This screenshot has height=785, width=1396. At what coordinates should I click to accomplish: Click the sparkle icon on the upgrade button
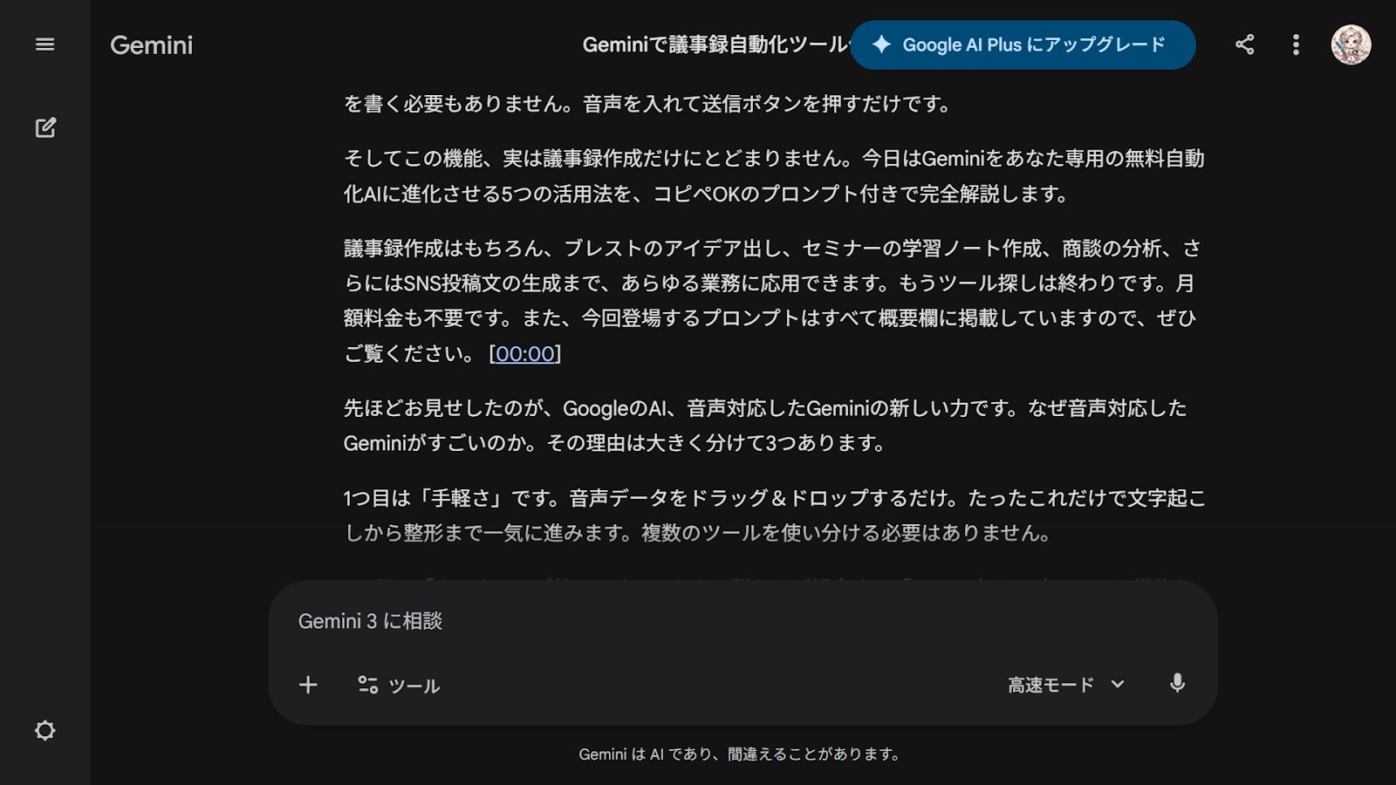click(881, 44)
